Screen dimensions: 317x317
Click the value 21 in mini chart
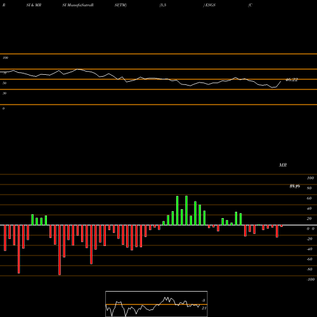[x=204, y=308]
